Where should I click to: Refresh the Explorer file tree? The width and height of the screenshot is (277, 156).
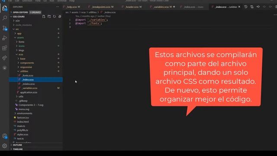tap(55, 16)
